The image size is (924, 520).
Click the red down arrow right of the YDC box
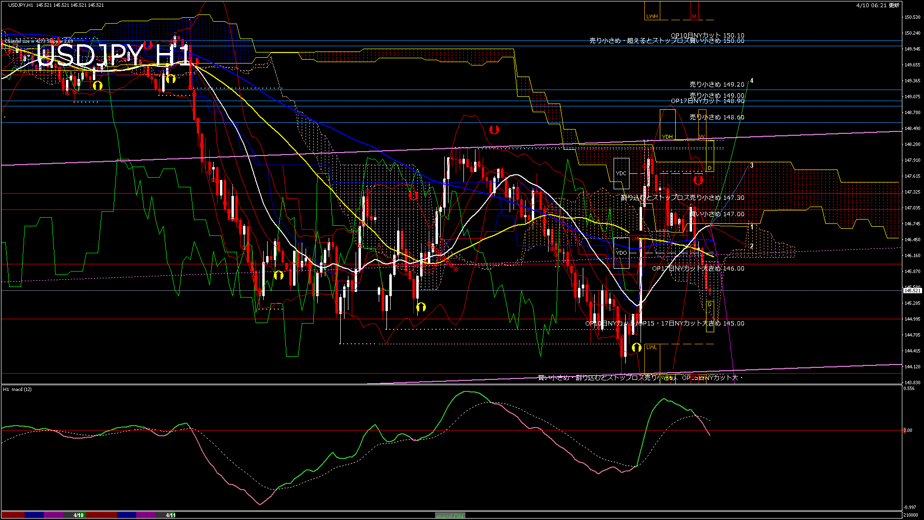pos(698,181)
